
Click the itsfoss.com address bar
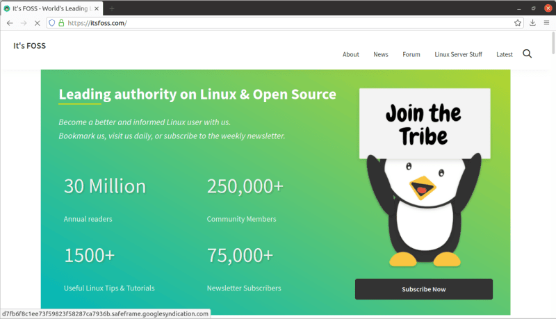pyautogui.click(x=278, y=23)
